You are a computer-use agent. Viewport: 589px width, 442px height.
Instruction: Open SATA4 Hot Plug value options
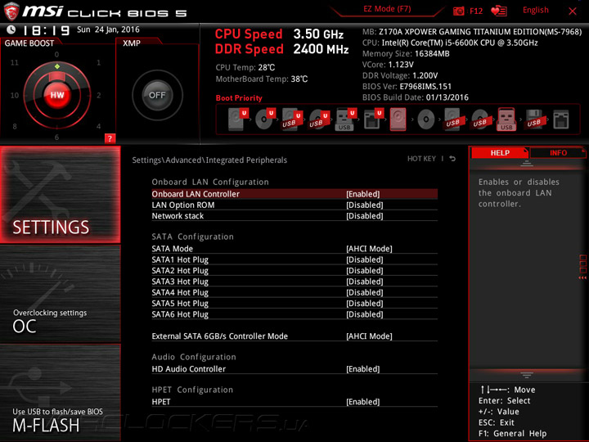tap(364, 292)
